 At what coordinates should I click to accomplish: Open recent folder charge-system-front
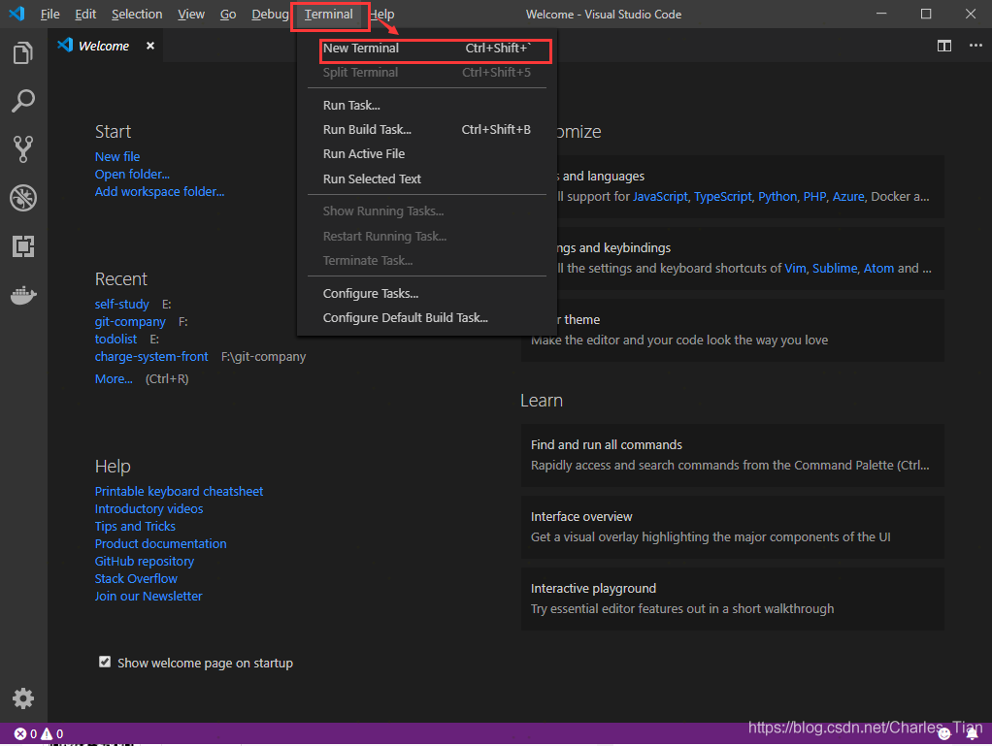(x=151, y=357)
